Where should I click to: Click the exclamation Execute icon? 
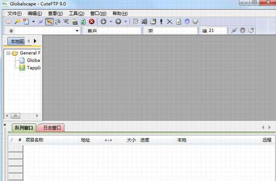coord(161,22)
